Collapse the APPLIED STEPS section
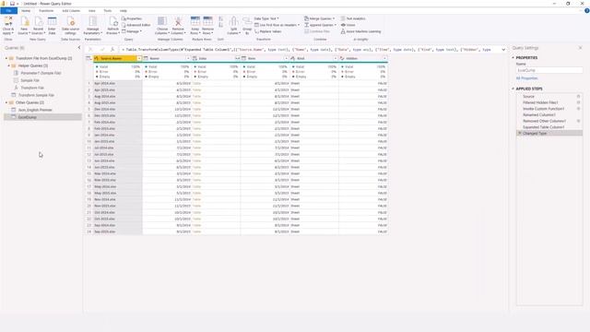Image resolution: width=590 pixels, height=332 pixels. [513, 89]
